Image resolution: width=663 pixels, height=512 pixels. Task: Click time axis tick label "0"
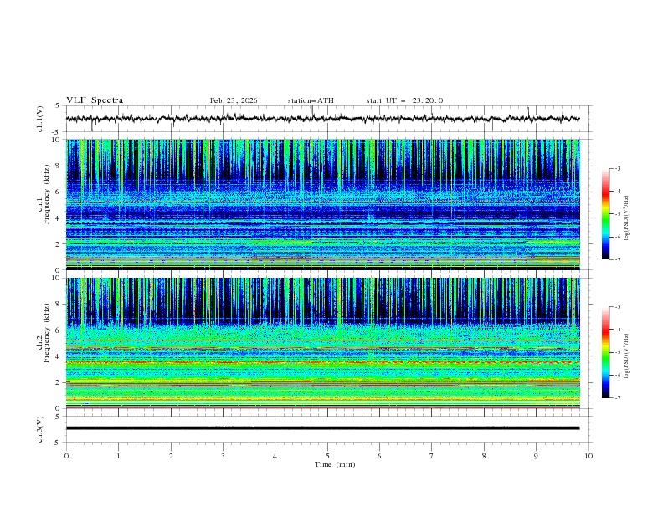click(66, 456)
